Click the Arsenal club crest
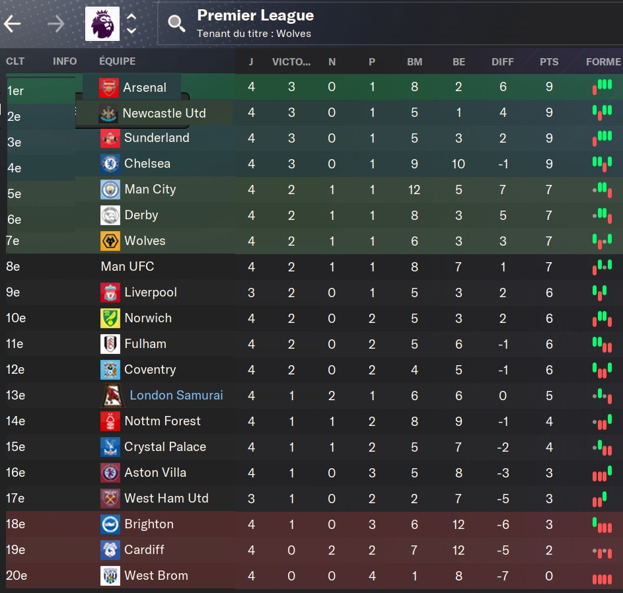This screenshot has width=623, height=593. pos(108,87)
